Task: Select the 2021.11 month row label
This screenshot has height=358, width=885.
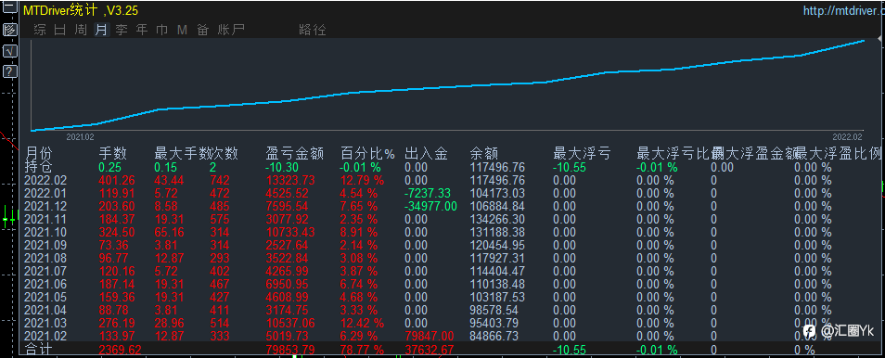Action: (45, 219)
